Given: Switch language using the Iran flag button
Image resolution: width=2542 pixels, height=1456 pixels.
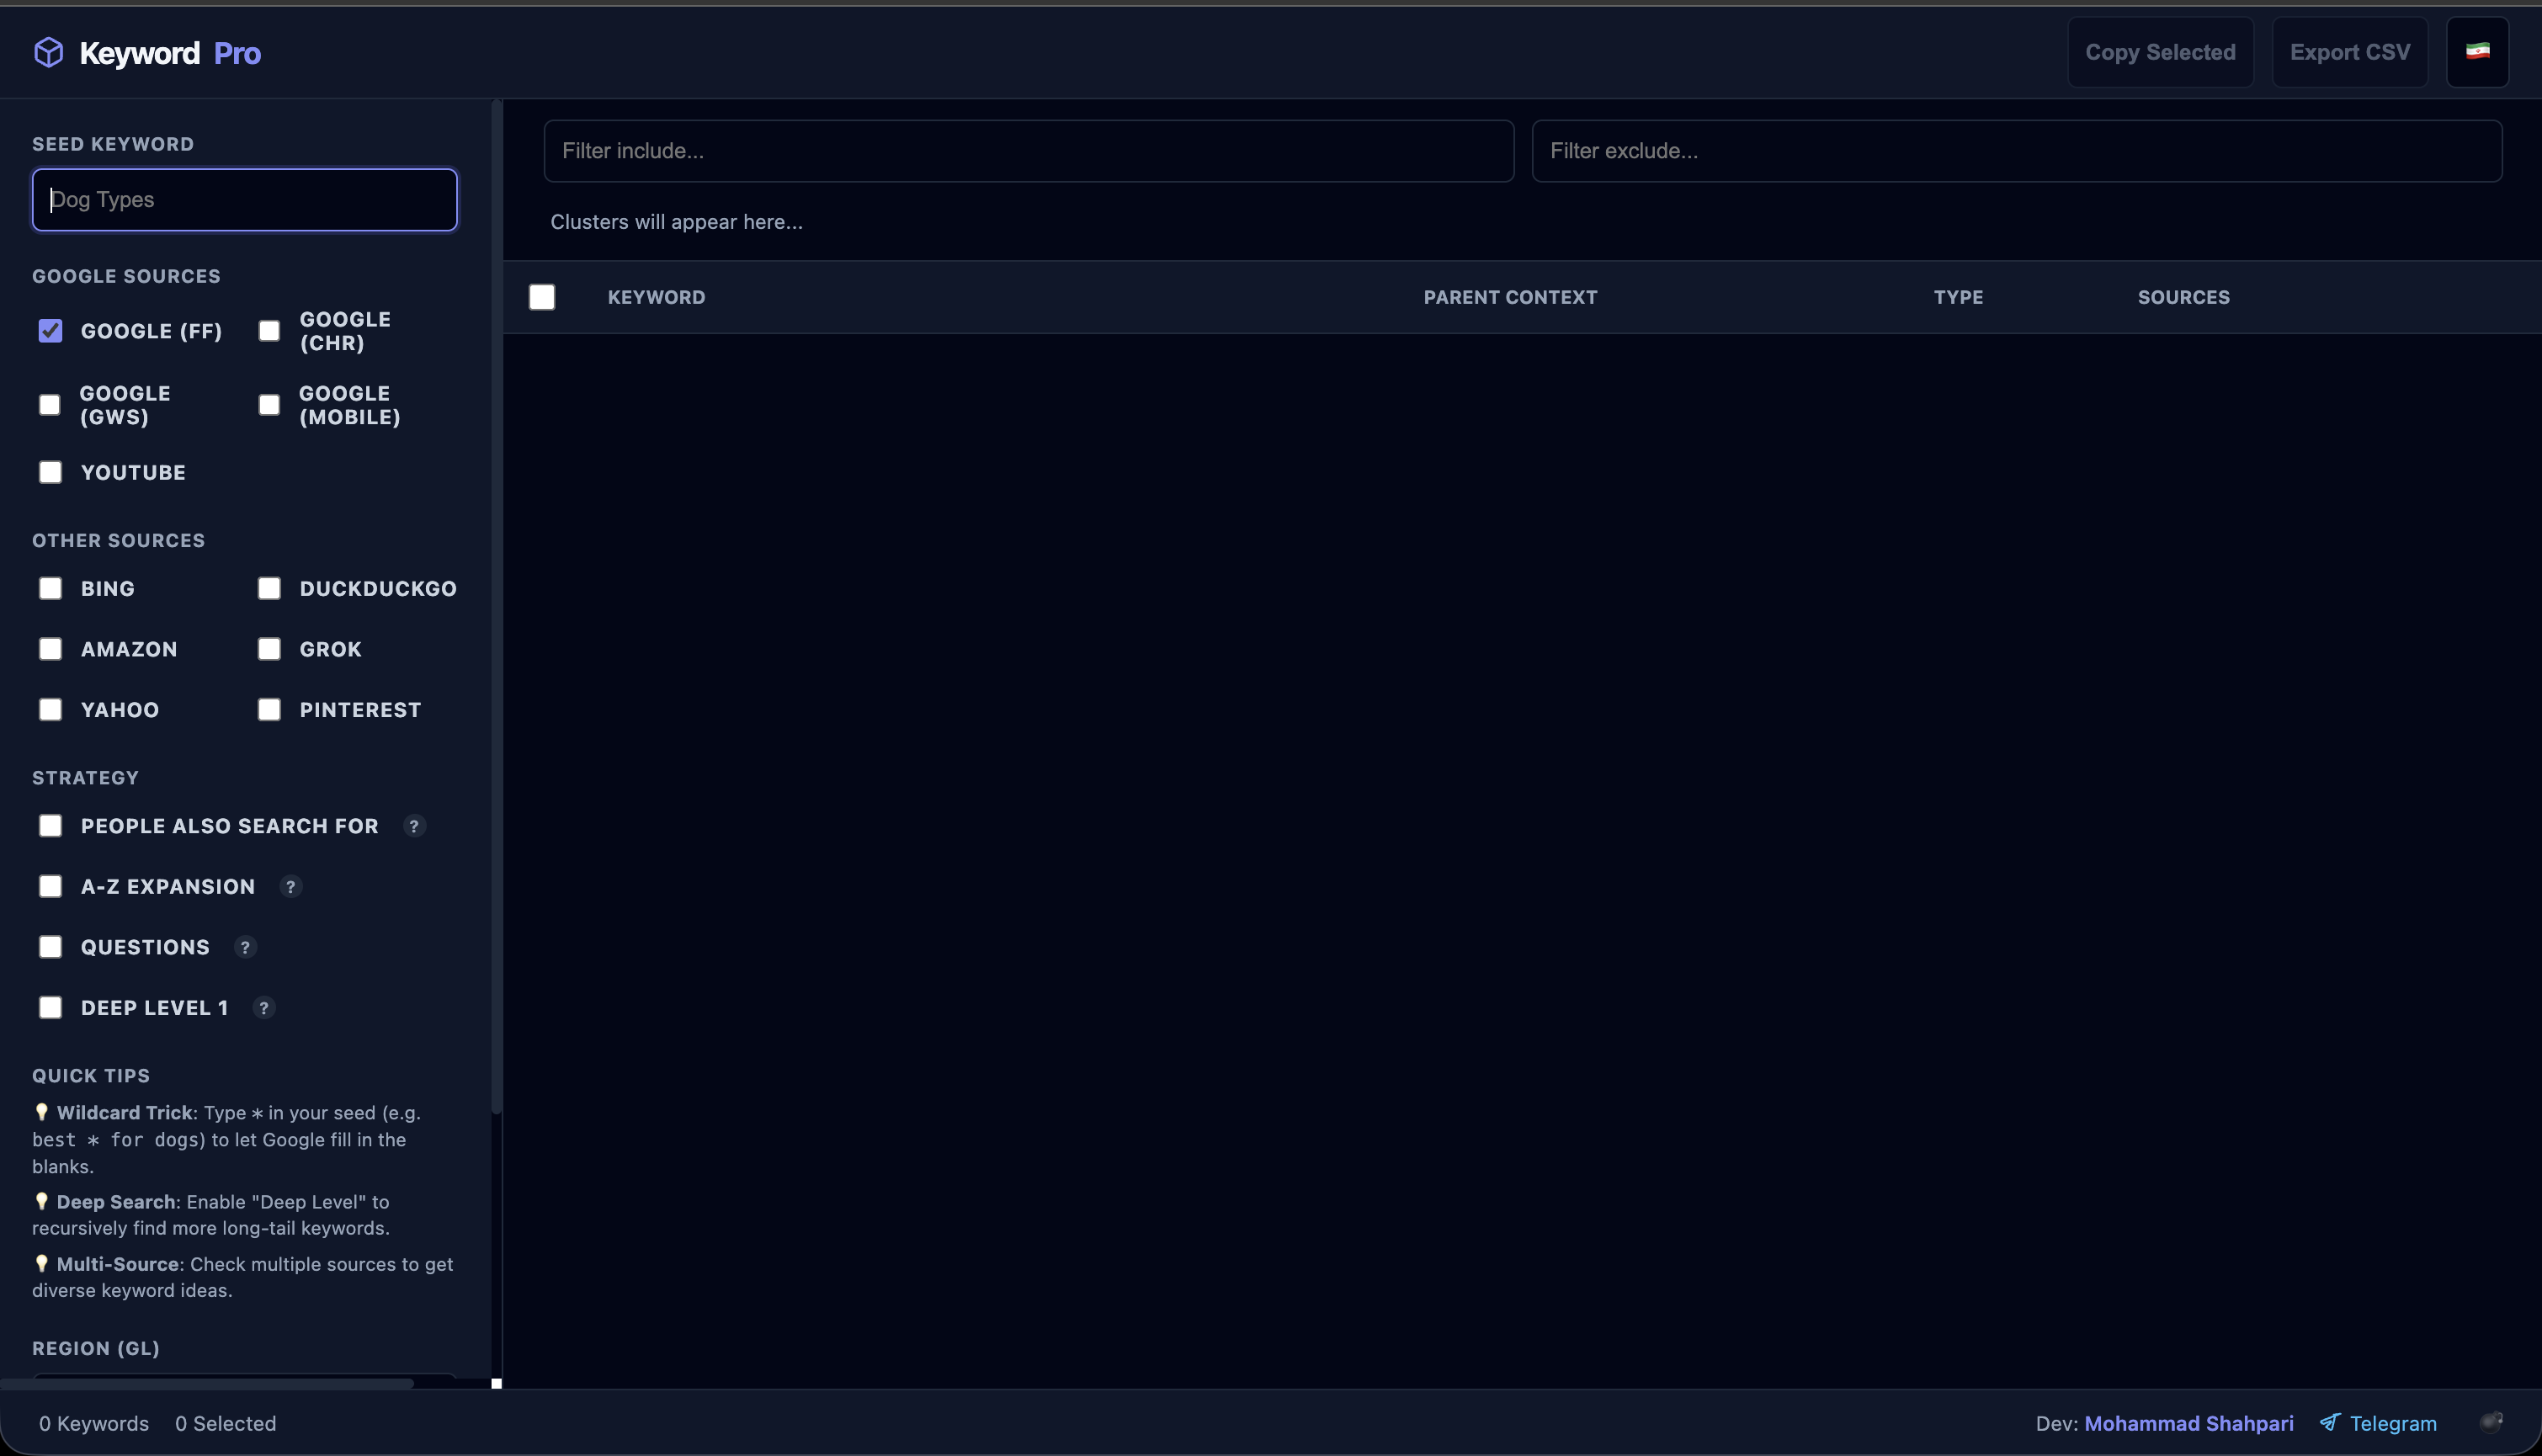Looking at the screenshot, I should [2479, 51].
